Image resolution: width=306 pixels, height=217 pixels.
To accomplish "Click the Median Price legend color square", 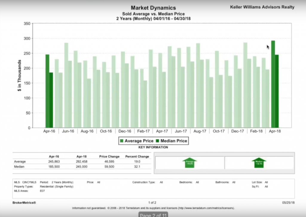I will click(157, 141).
